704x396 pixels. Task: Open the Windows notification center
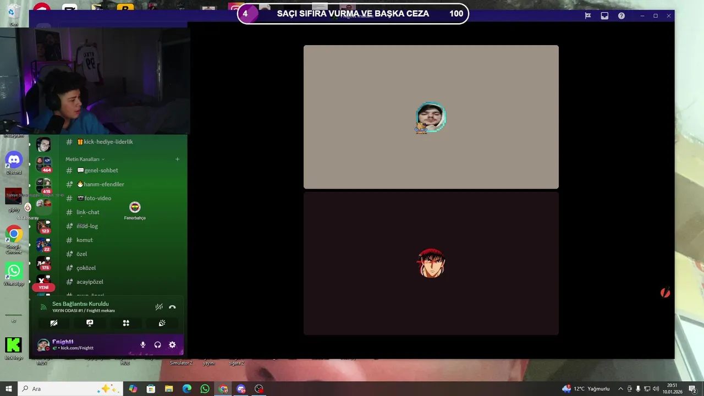coord(692,389)
